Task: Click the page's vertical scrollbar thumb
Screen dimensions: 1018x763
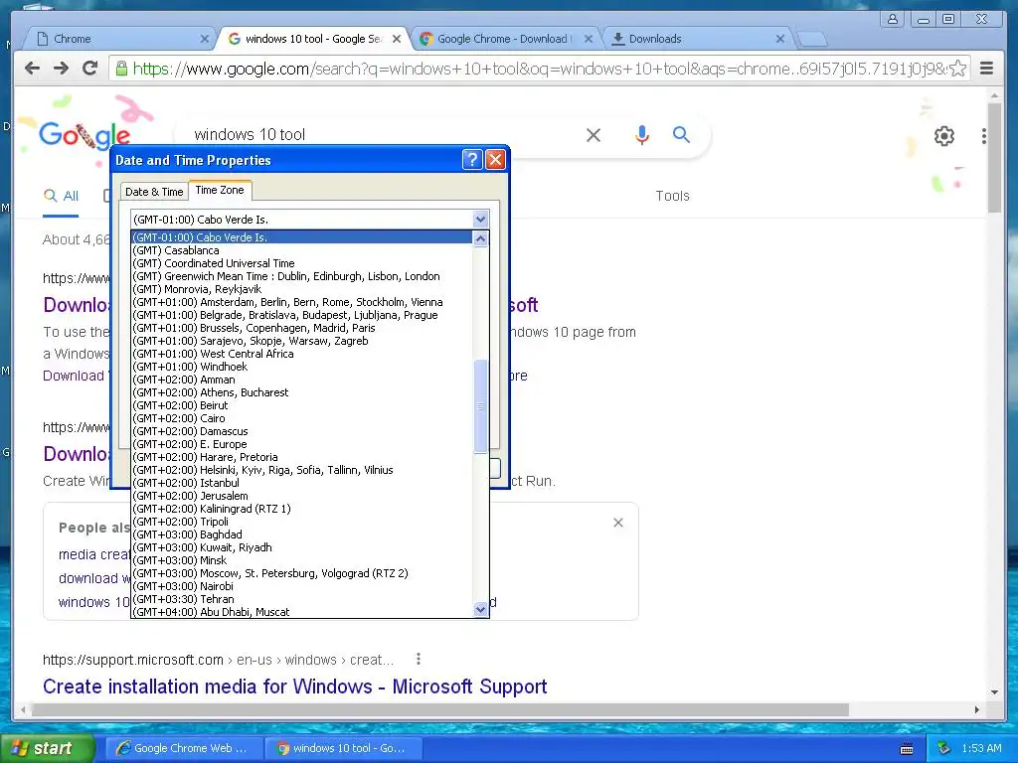Action: 994,158
